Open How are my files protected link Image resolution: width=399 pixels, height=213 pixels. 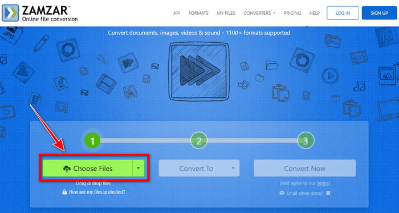click(97, 192)
